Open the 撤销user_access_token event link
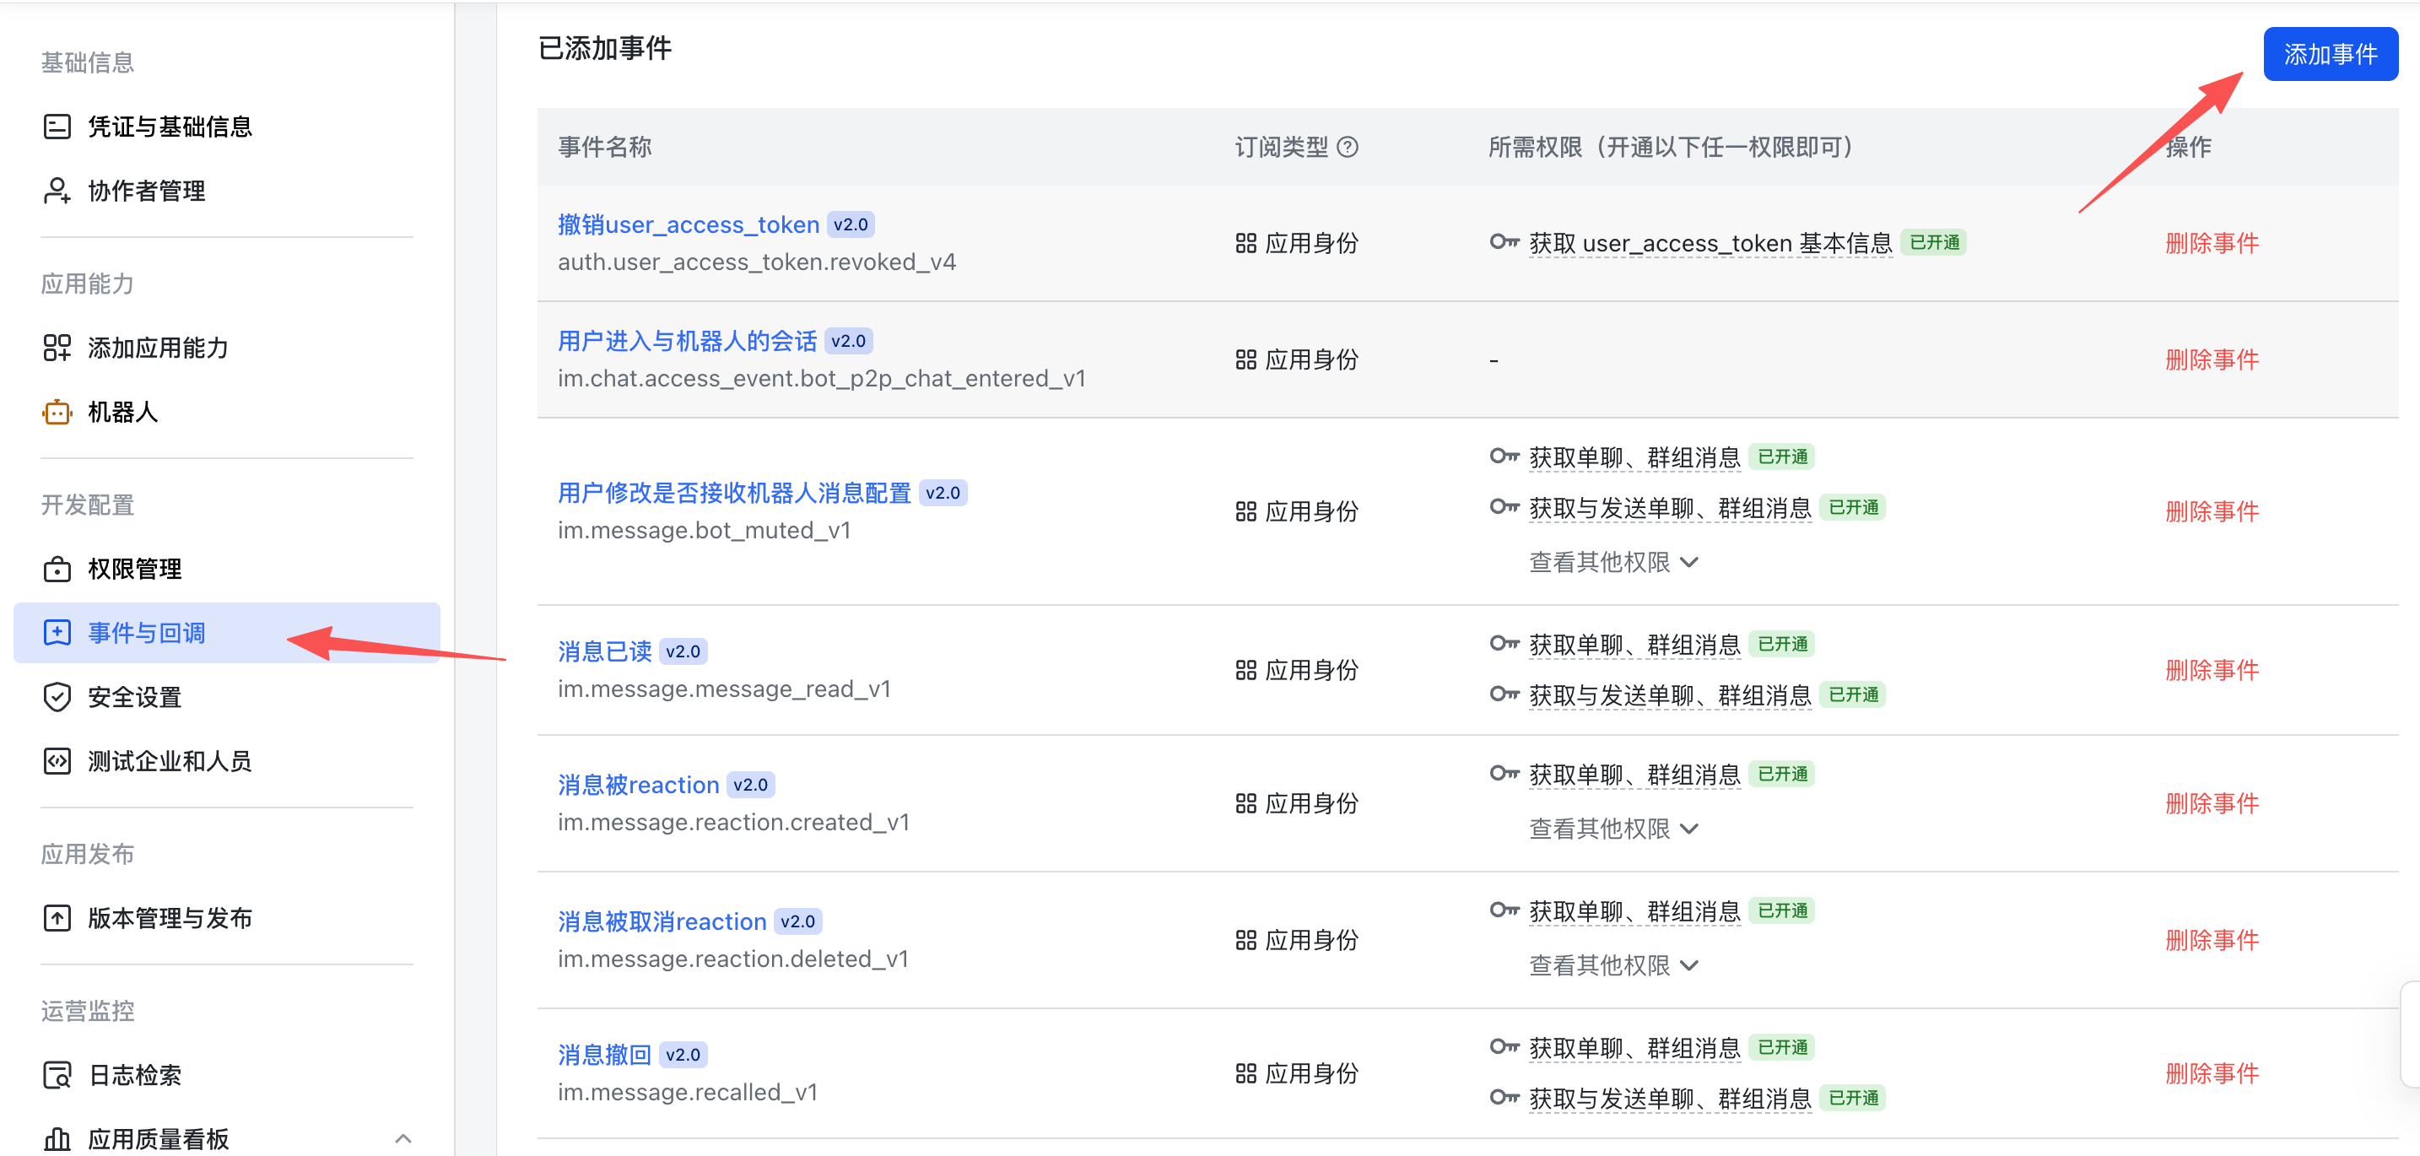2420x1156 pixels. pyautogui.click(x=688, y=224)
